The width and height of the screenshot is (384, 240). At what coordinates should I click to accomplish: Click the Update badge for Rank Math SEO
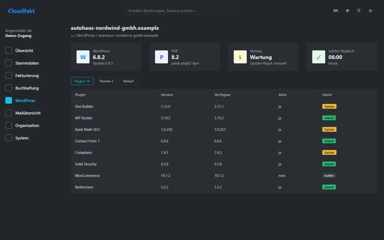pyautogui.click(x=329, y=130)
